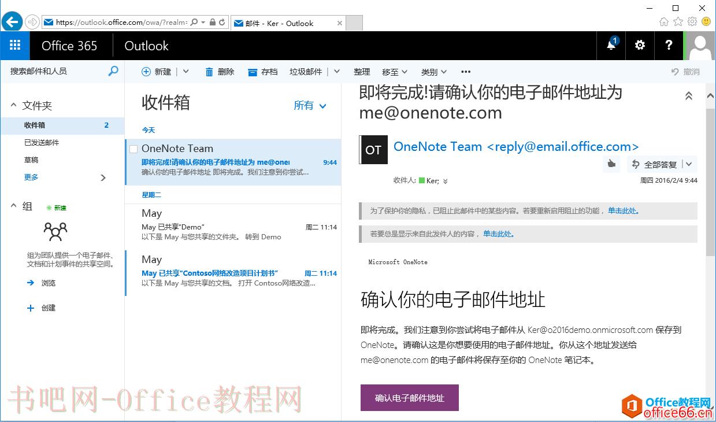Click 浏览 to browse groups
Image resolution: width=716 pixels, height=422 pixels.
pos(42,283)
